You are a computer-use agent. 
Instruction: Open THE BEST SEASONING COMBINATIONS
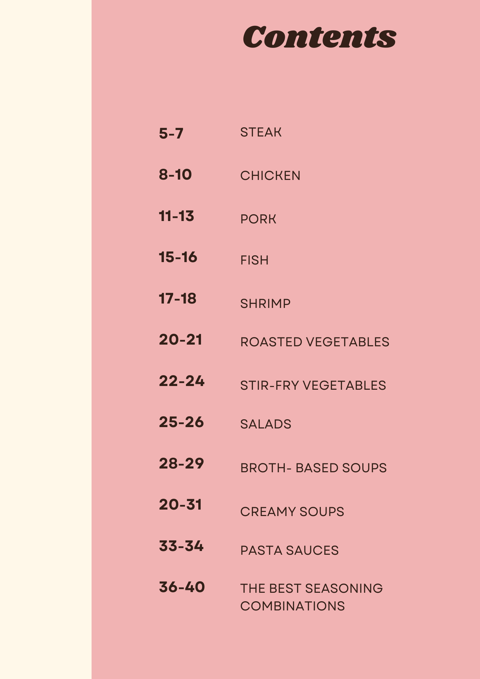pyautogui.click(x=311, y=597)
